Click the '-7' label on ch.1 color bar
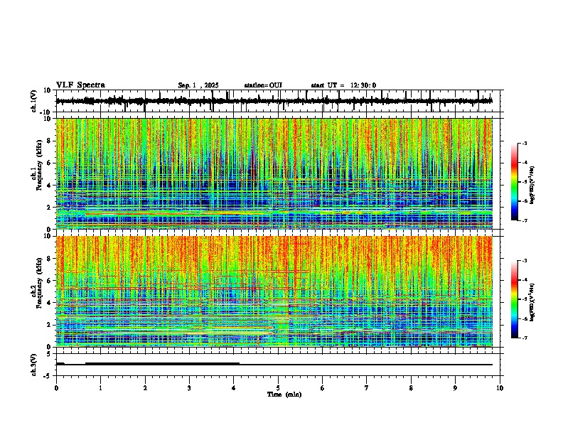This screenshot has width=563, height=435. pyautogui.click(x=524, y=220)
